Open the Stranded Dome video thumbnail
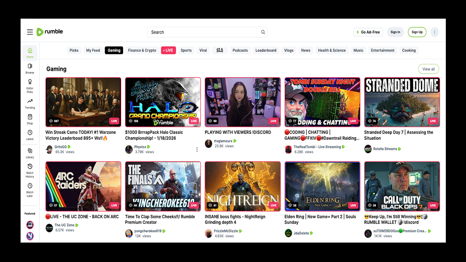The image size is (466, 262). 402,102
